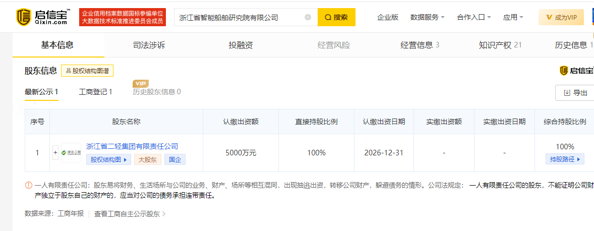The width and height of the screenshot is (594, 231).
Task: Click the 大股东 tag
Action: [148, 159]
